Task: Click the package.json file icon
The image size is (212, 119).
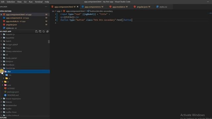Action: click(x=5, y=92)
